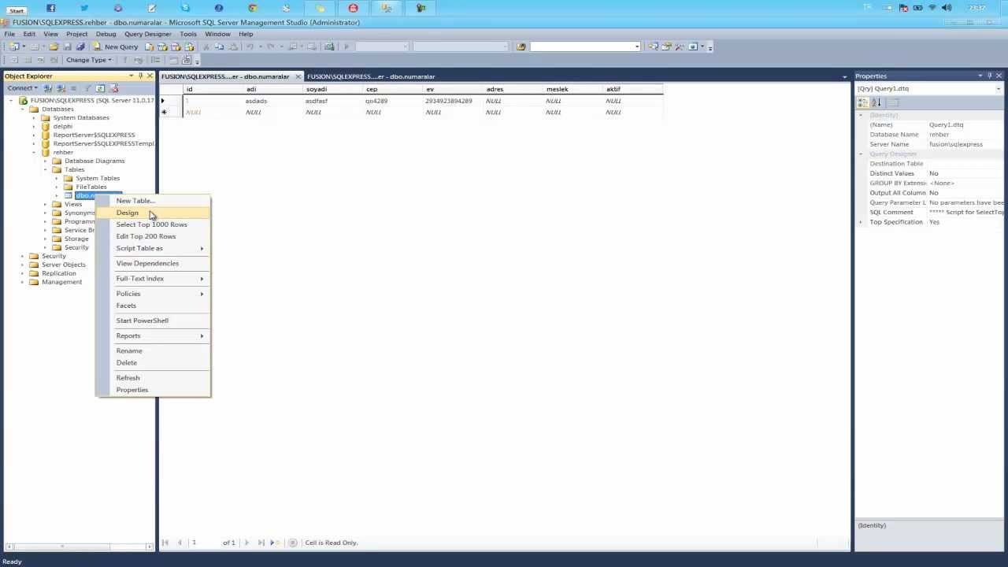Expand the delphi database node
This screenshot has height=567, width=1008.
[x=34, y=126]
